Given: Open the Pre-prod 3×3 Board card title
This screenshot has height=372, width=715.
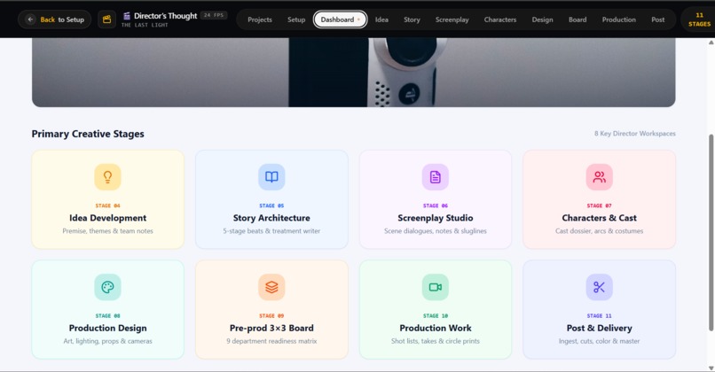Looking at the screenshot, I should [271, 329].
